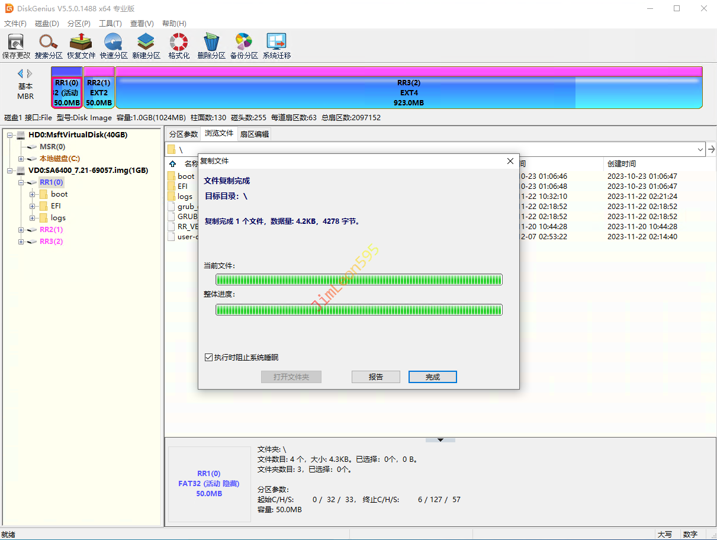Click the next disk arrow beside 基本 MBR
Viewport: 717px width, 540px height.
(x=30, y=73)
